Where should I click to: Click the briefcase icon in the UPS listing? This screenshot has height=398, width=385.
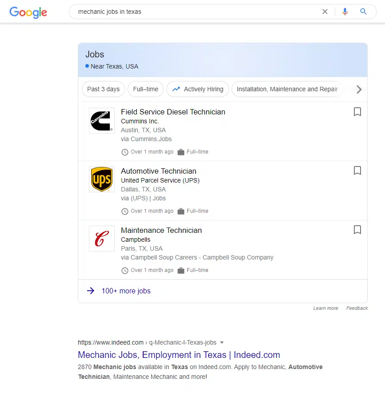coord(180,211)
